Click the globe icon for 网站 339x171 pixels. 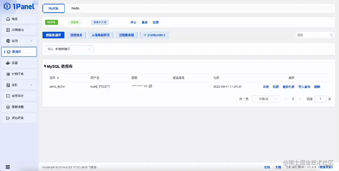(x=8, y=41)
